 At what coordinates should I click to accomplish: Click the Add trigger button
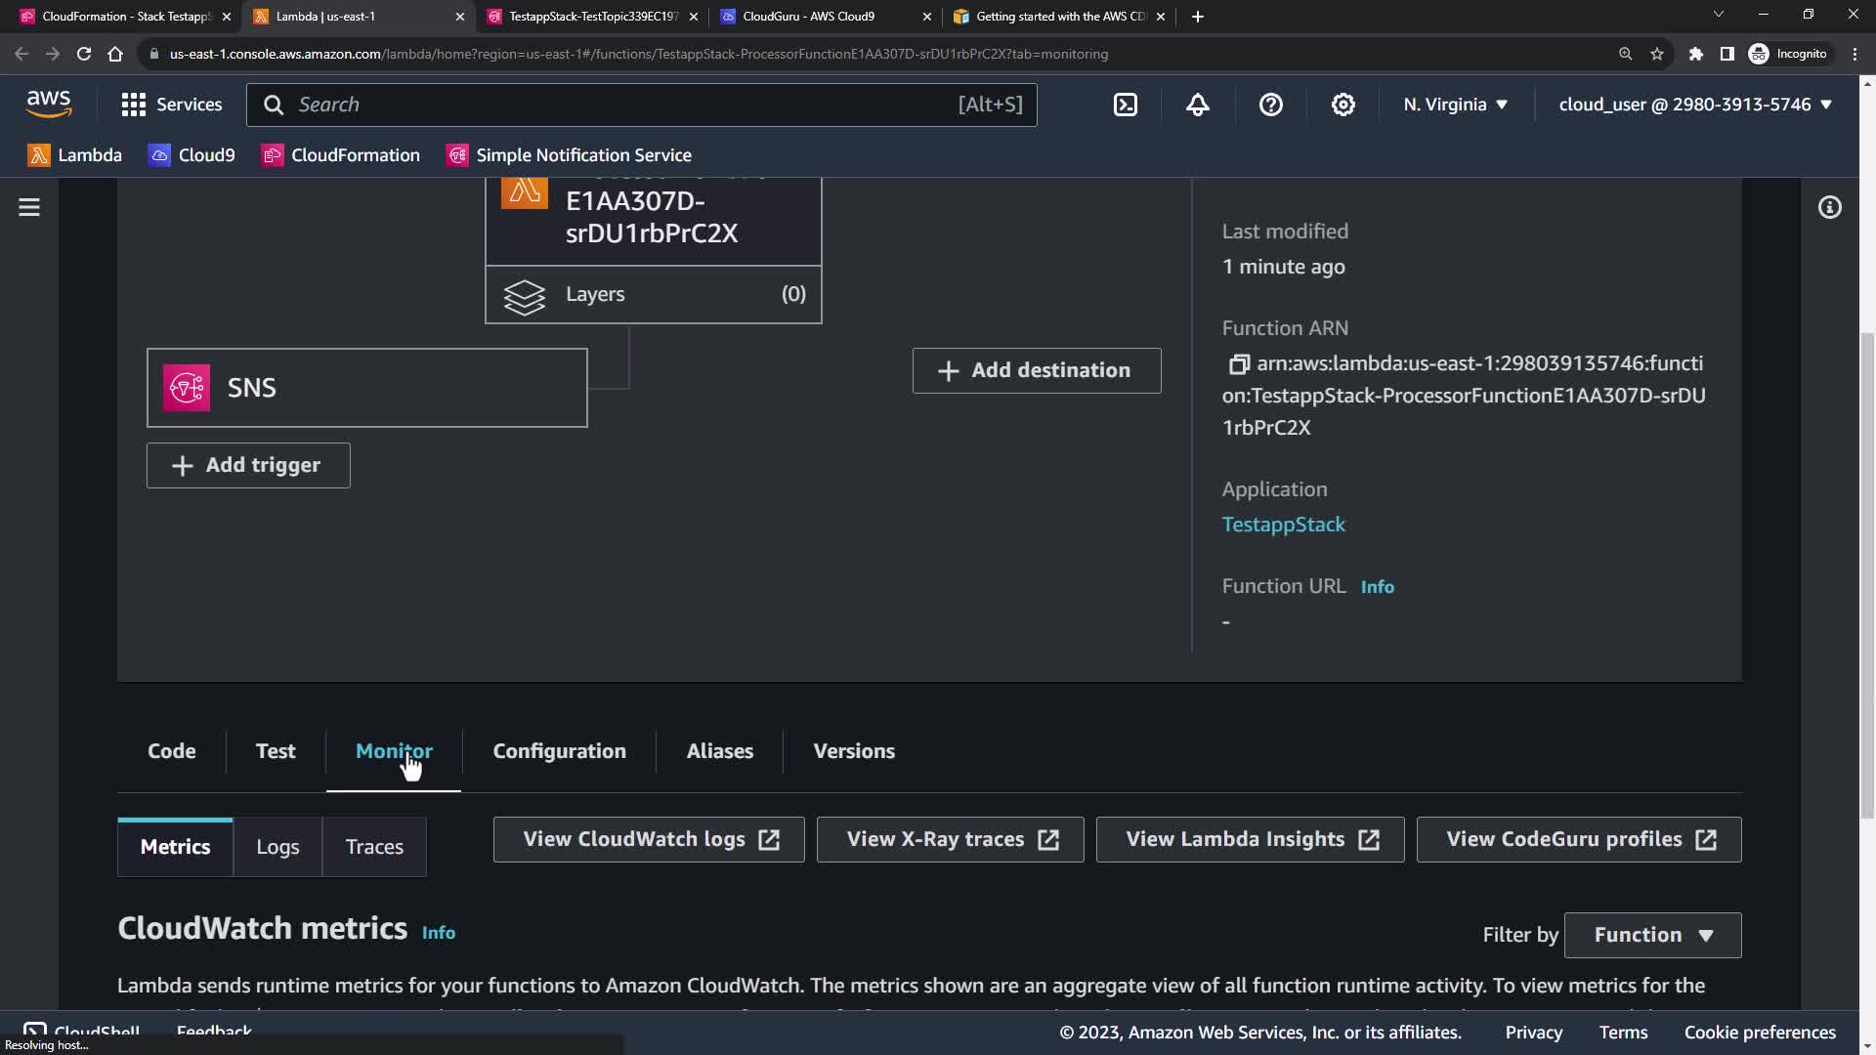[248, 465]
